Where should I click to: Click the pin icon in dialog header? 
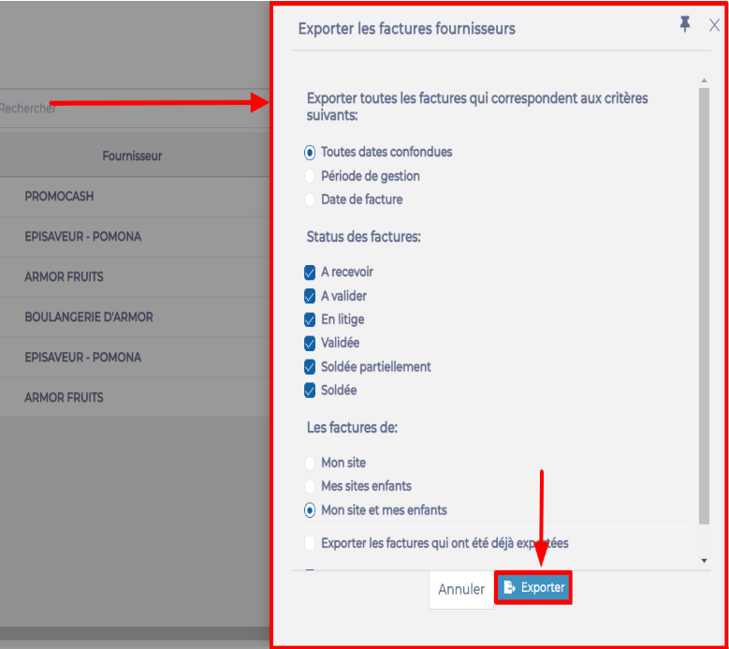685,25
